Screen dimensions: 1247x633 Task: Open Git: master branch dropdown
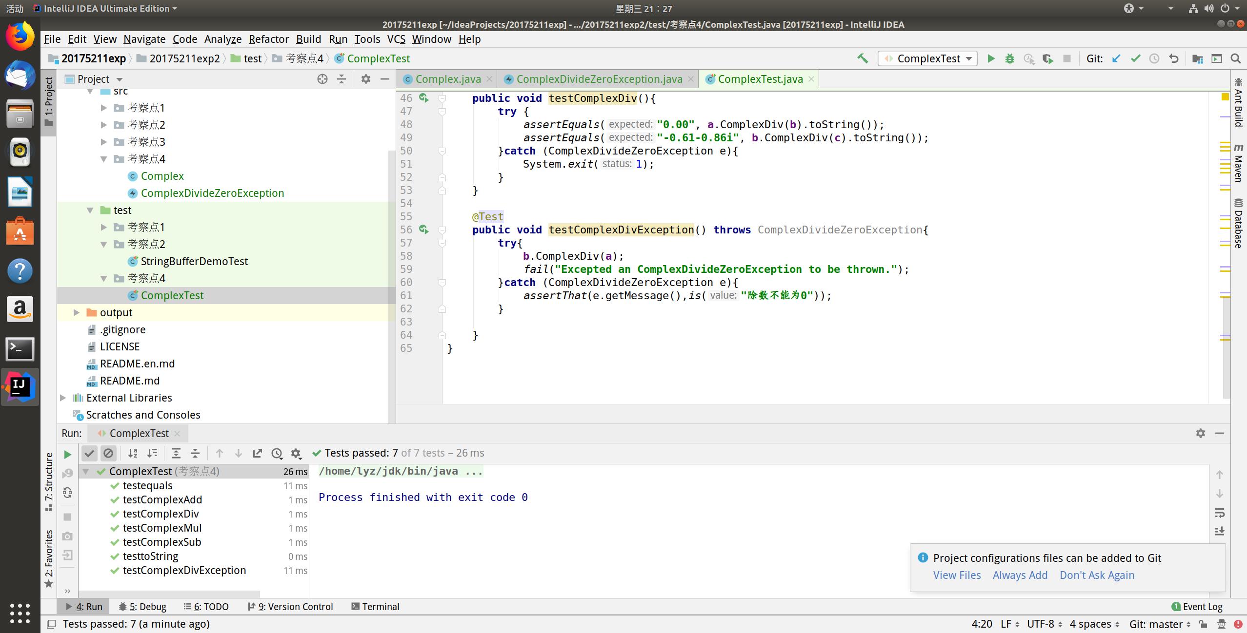1160,624
